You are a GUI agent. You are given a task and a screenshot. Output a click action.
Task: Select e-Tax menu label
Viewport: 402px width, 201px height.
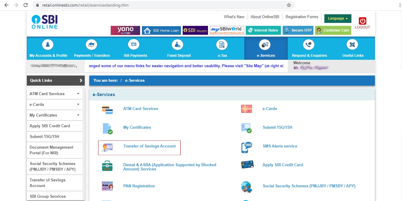pyautogui.click(x=223, y=56)
